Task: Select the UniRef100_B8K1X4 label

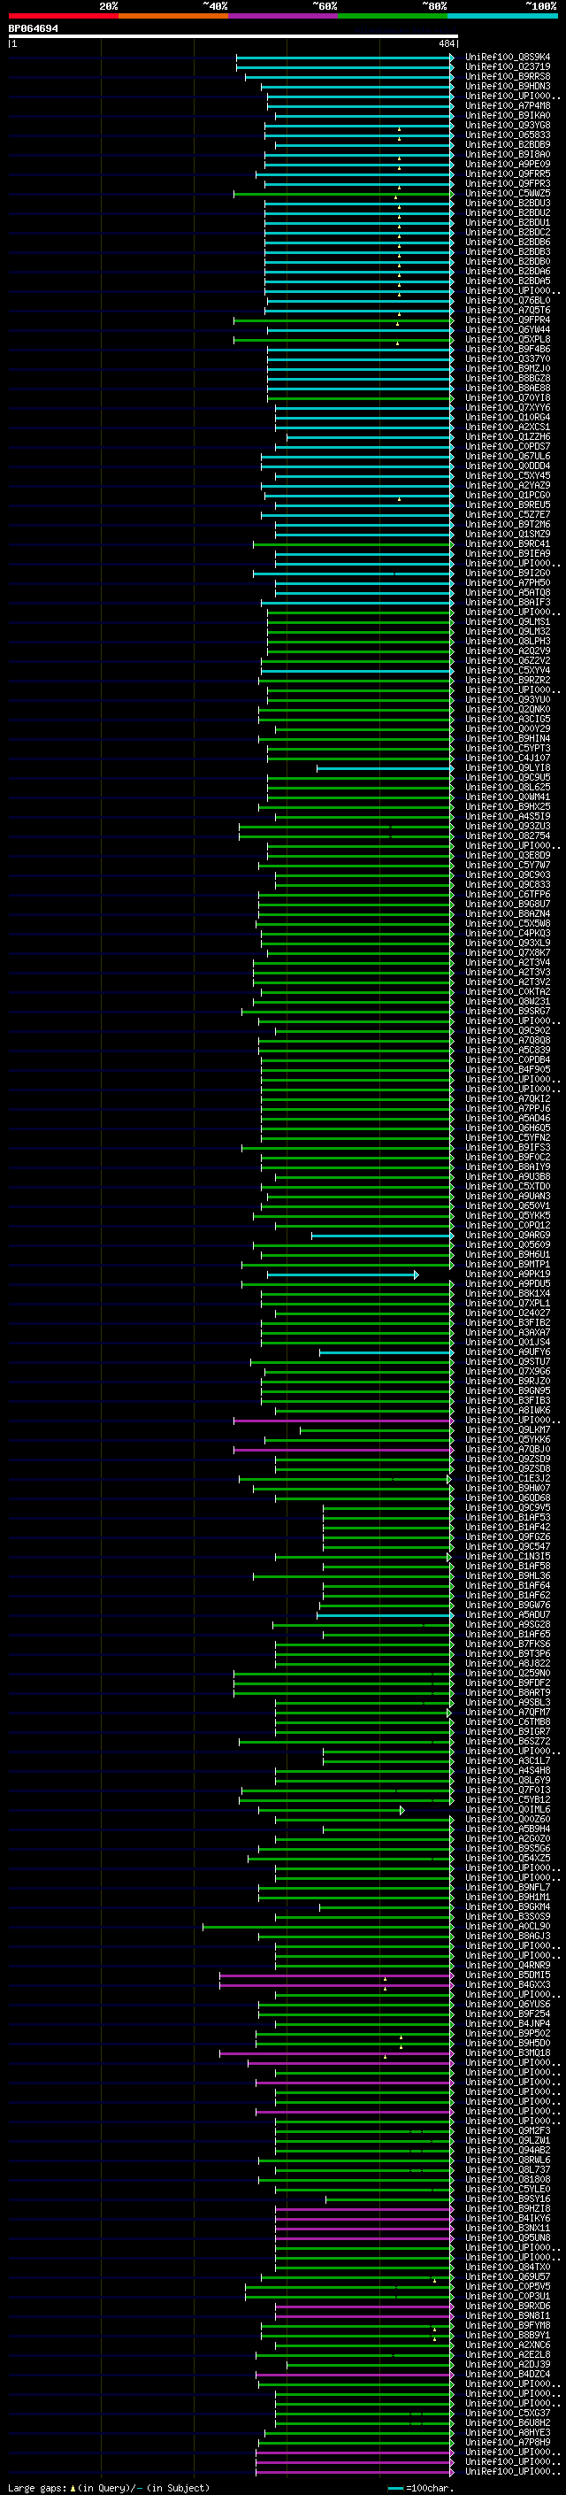Action: pyautogui.click(x=507, y=1294)
